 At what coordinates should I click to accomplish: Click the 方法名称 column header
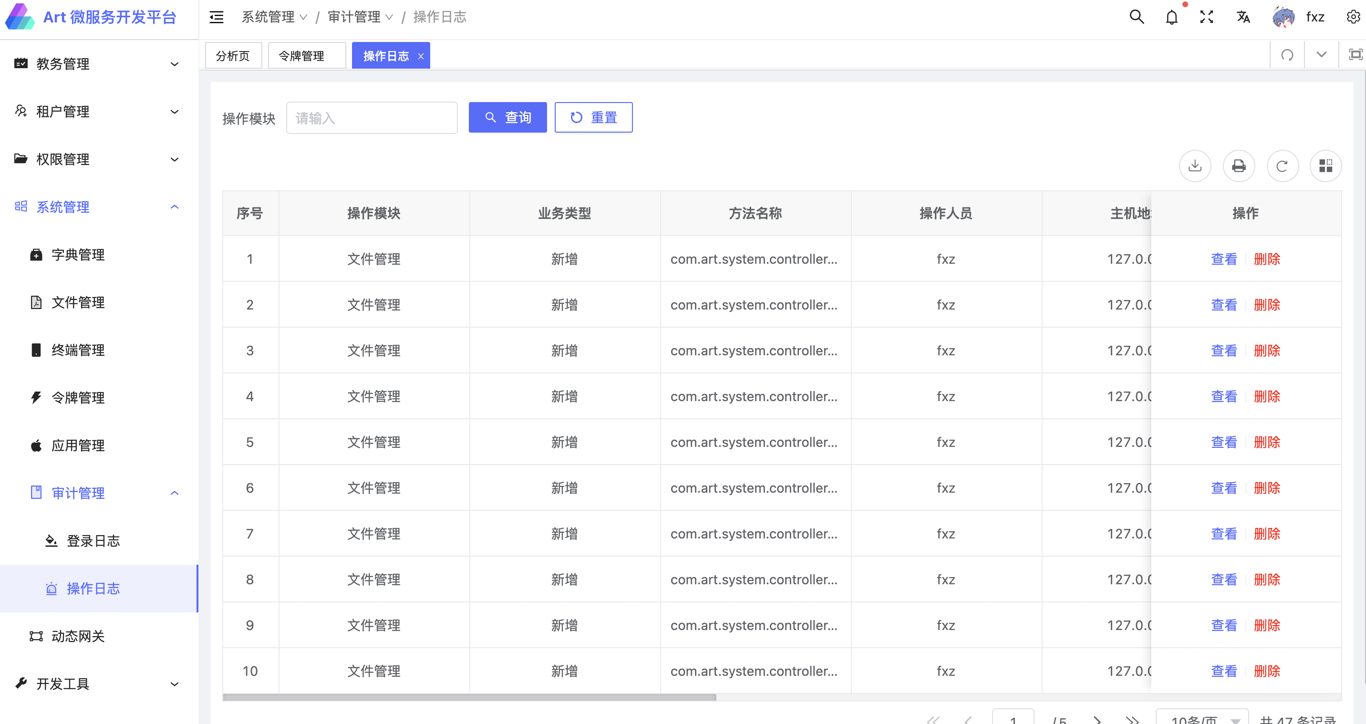pos(755,213)
